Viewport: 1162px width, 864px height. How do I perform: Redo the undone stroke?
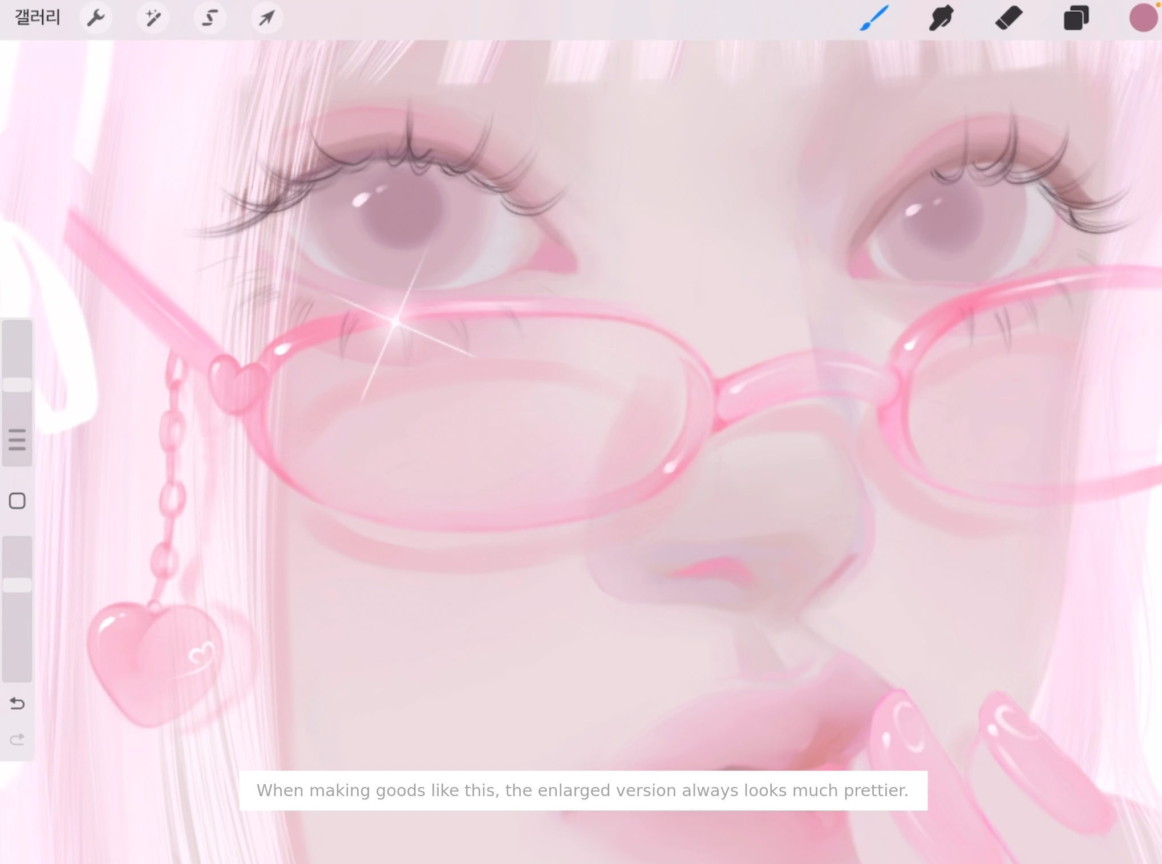pos(17,740)
